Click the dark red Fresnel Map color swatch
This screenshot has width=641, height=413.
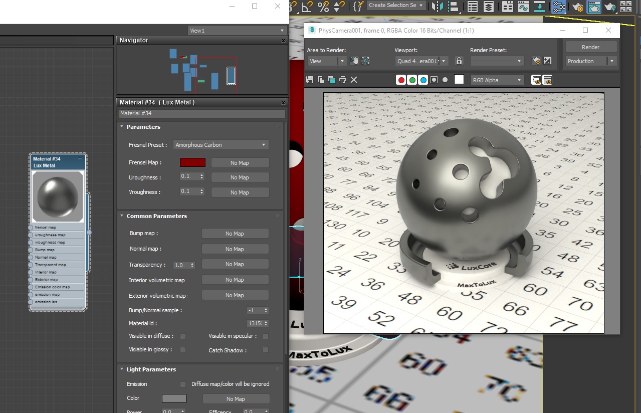point(192,163)
